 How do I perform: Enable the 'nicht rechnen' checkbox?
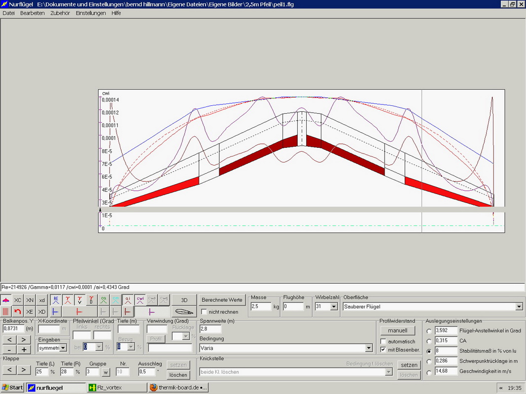click(204, 312)
